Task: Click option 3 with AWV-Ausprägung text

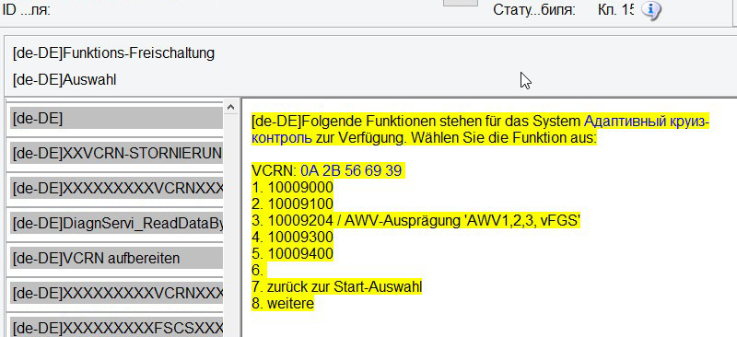Action: [416, 220]
